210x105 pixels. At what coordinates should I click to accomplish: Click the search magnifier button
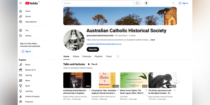click(137, 3)
